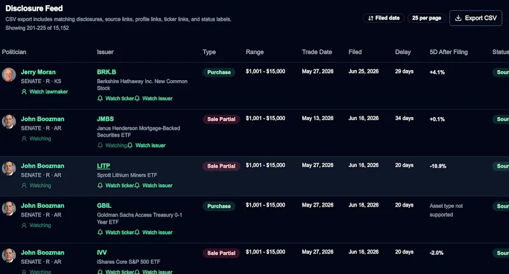Open John Boozman's name in JMBS row
Screen dimensions: 509x274
(x=43, y=119)
